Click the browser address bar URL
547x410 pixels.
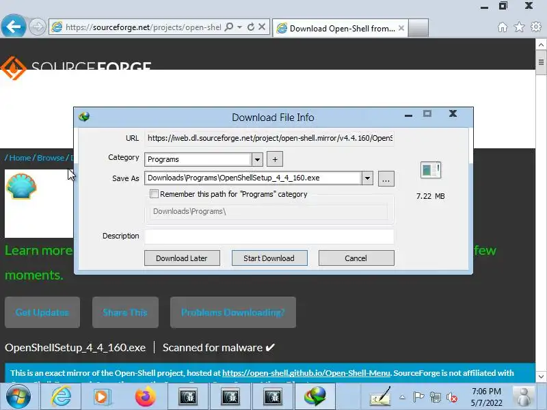143,27
